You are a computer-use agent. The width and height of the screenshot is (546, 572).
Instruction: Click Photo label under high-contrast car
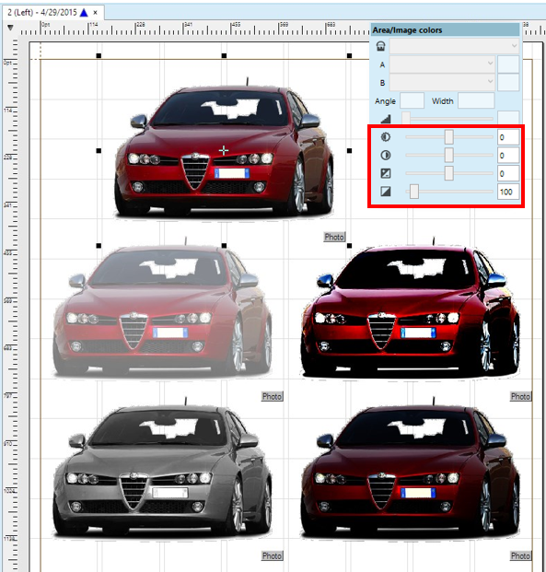click(520, 397)
